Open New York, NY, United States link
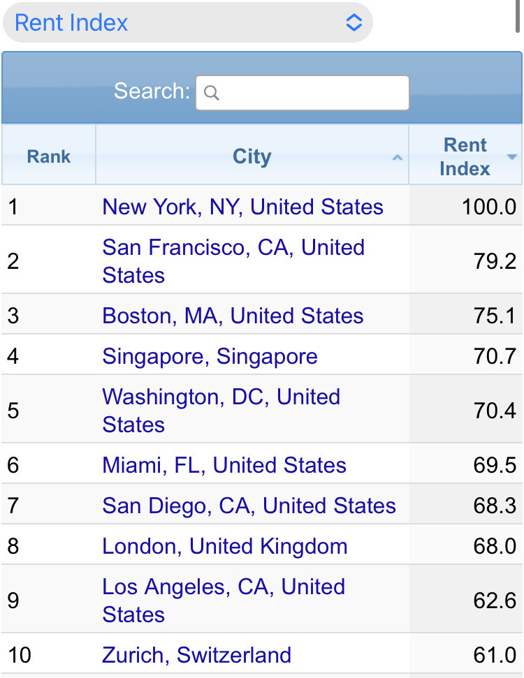Image resolution: width=524 pixels, height=678 pixels. click(x=242, y=207)
